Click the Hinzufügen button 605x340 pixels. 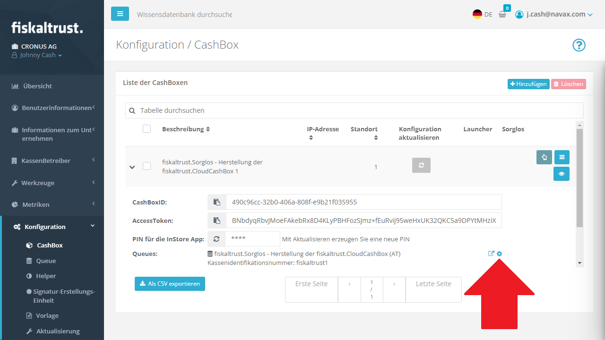click(528, 84)
